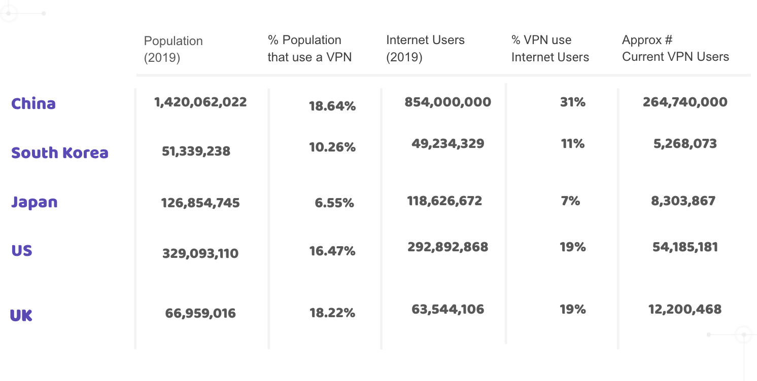The image size is (757, 381).
Task: Click the 854,000,000 internet users cell
Action: coord(448,102)
